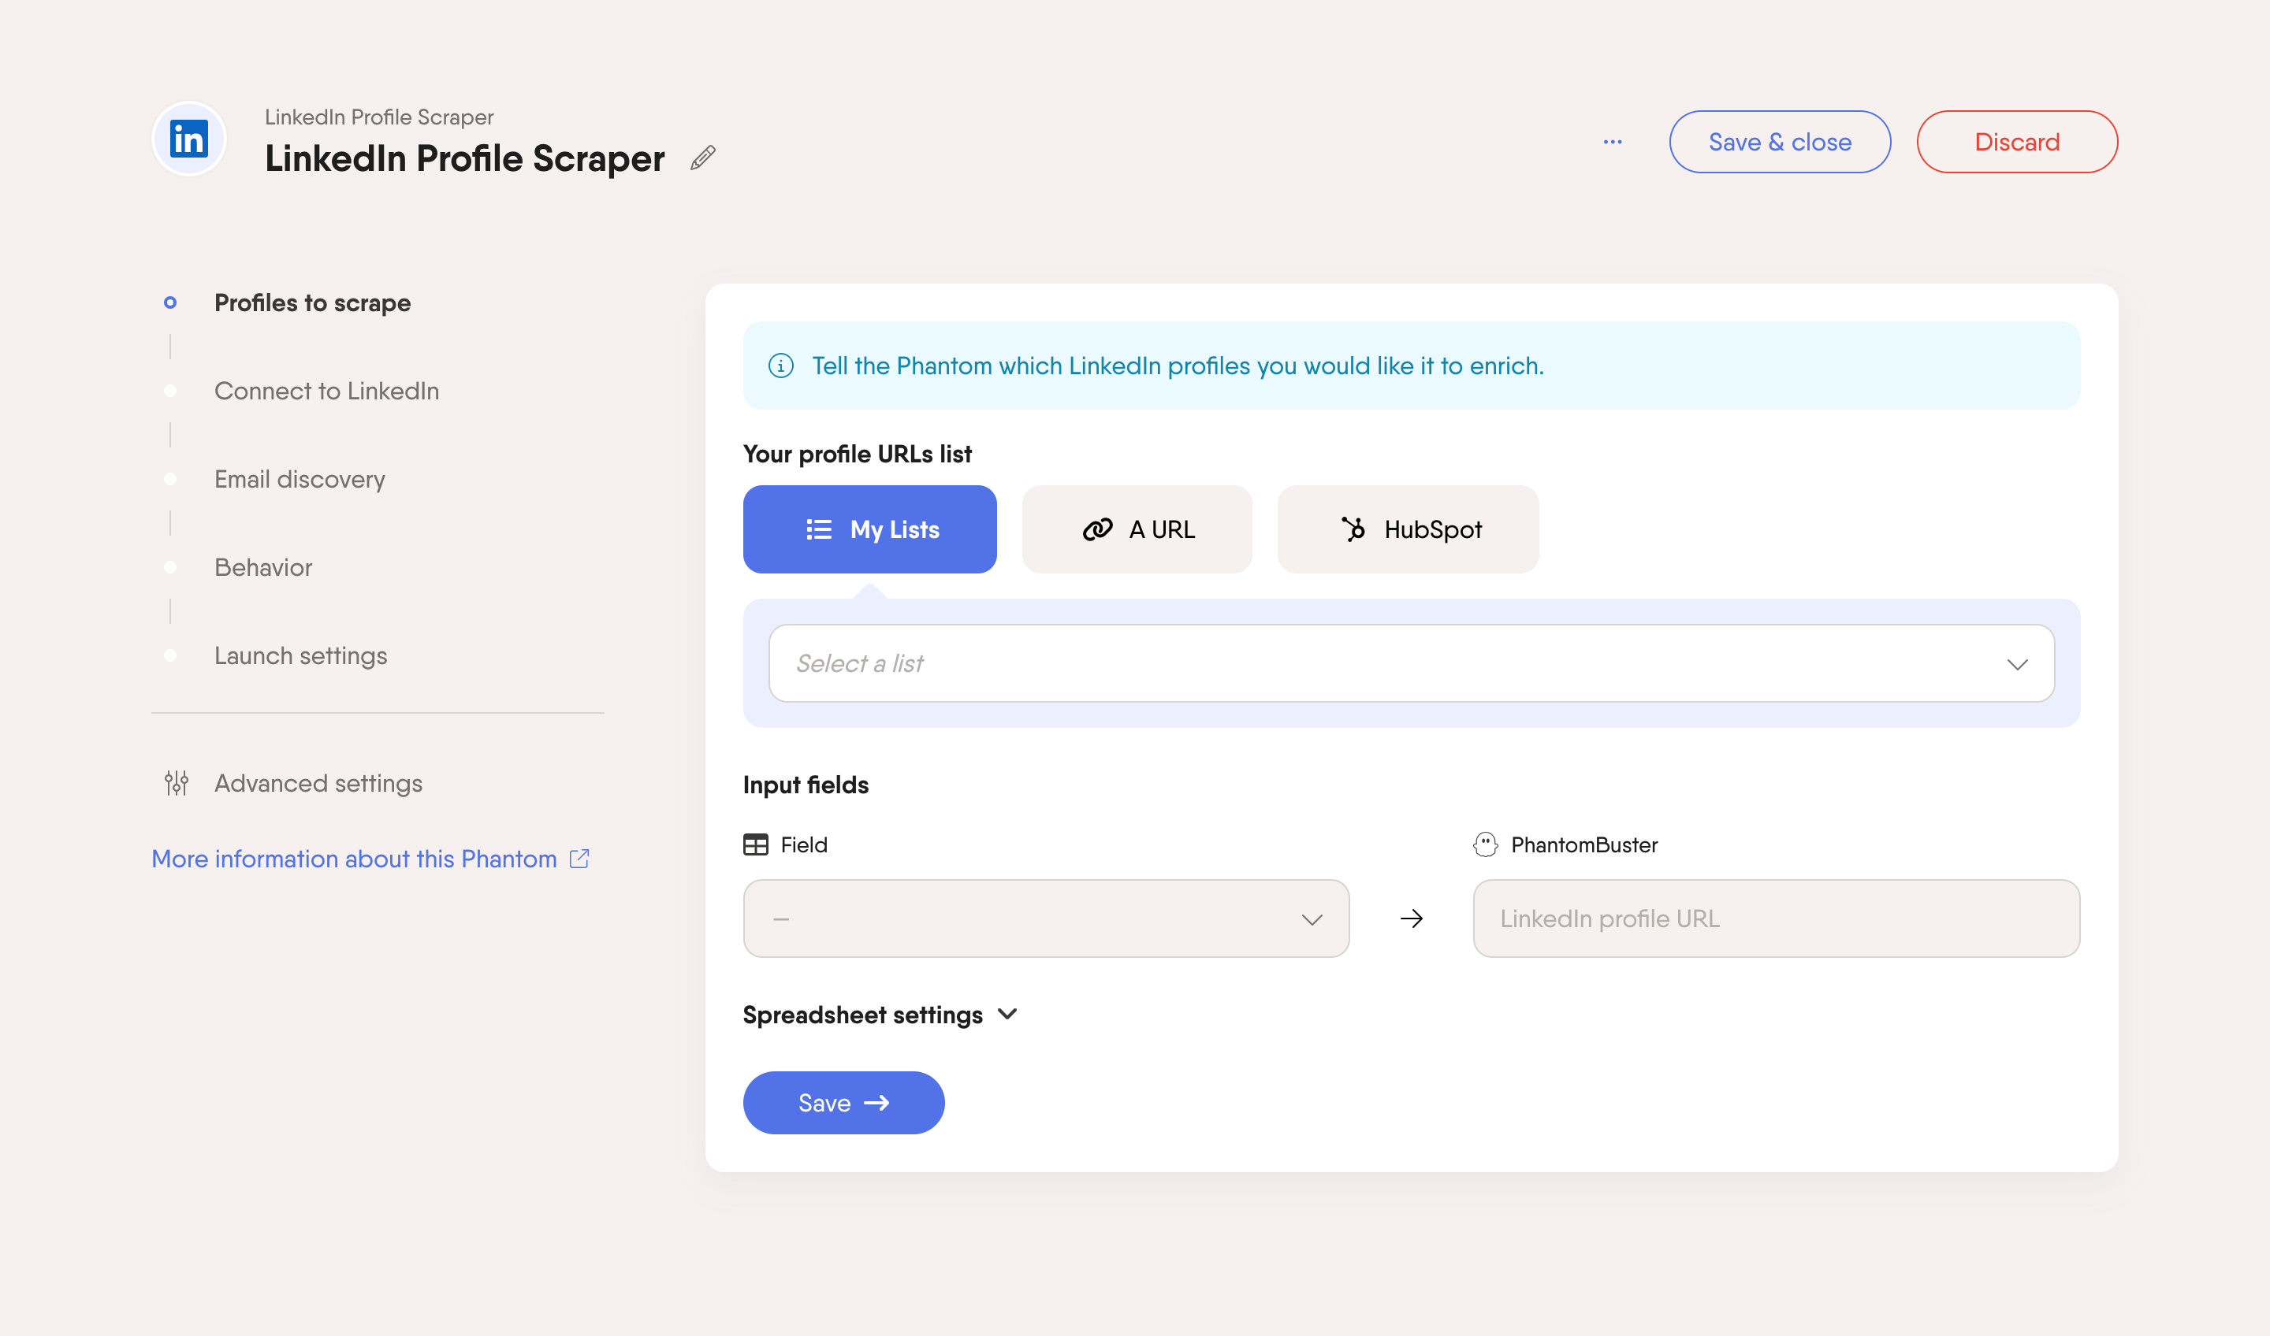Click the info icon in the blue banner
The image size is (2270, 1336).
781,366
